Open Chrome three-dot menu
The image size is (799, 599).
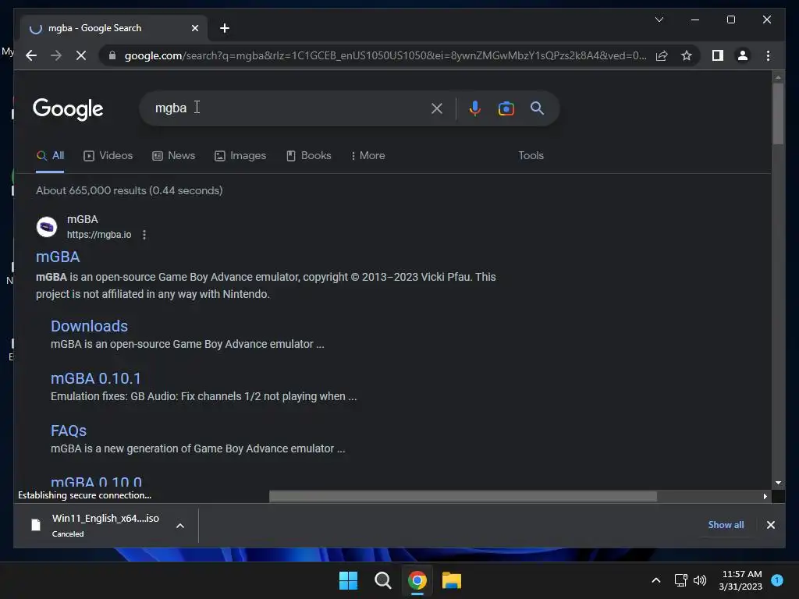[768, 55]
